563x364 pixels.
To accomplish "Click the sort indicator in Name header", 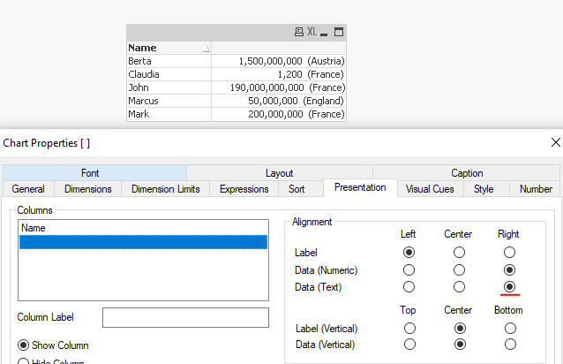I will pos(206,49).
